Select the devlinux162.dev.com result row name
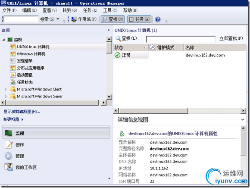 (x=205, y=55)
